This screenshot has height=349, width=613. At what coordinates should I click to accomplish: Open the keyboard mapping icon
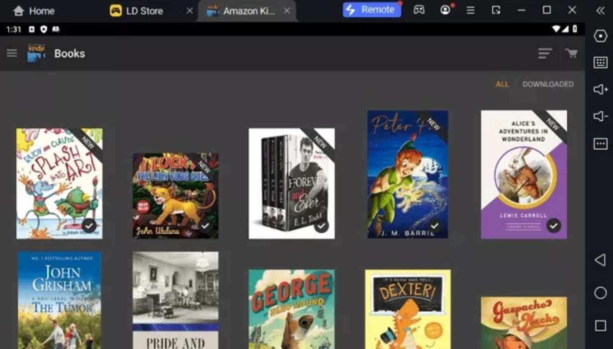(601, 63)
